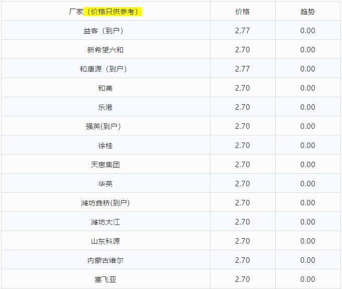The image size is (342, 289).
Task: Click the 和美 manufacturer cell
Action: click(105, 88)
